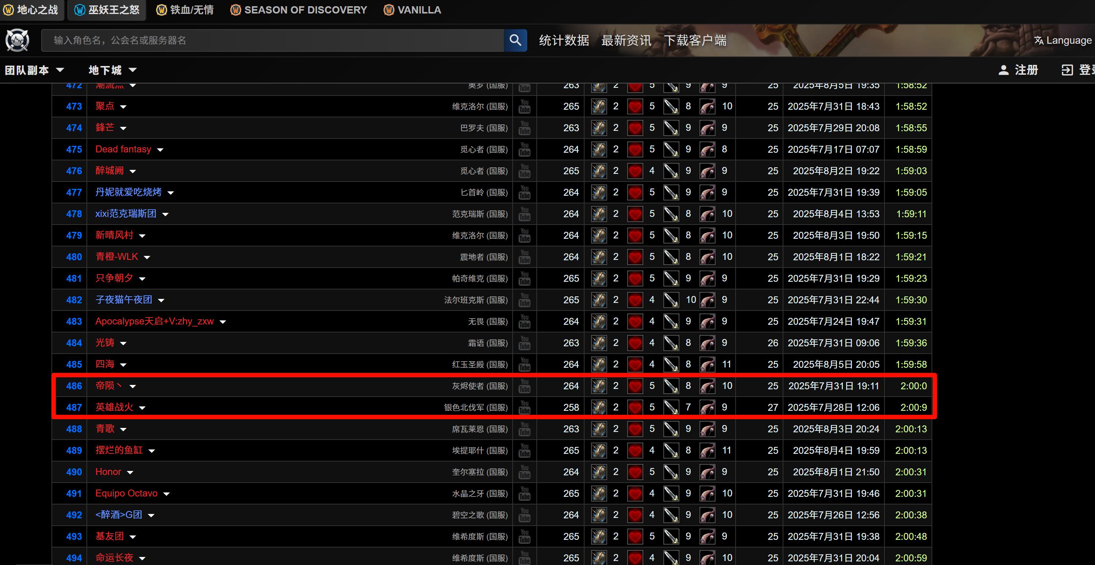
Task: Click the search magnifier button
Action: coord(515,40)
